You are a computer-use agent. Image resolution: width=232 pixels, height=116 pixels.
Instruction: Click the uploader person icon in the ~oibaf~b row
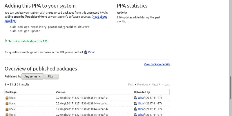pos(135,109)
